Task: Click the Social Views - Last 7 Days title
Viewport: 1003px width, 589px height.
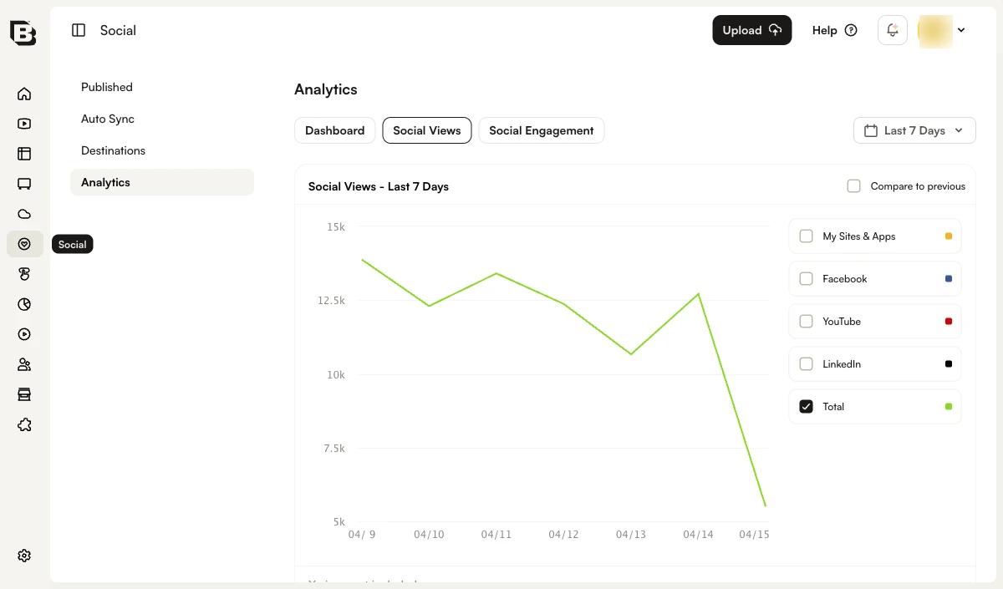Action: pos(379,186)
